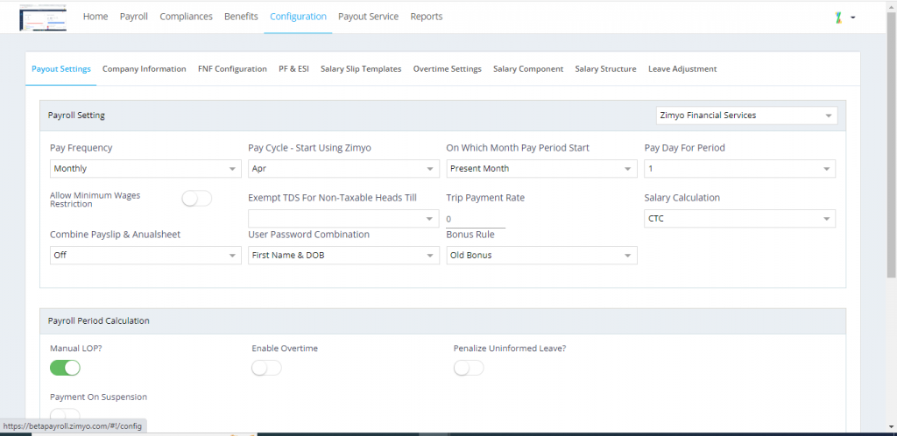Screen dimensions: 897x436
Task: Open the Pay Period Start month dropdown
Action: [541, 169]
